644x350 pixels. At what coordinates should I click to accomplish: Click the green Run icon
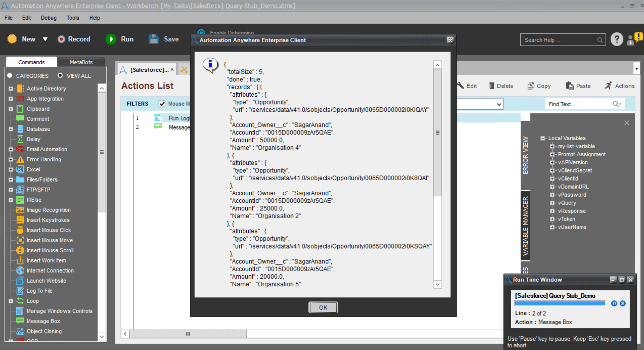pos(111,39)
